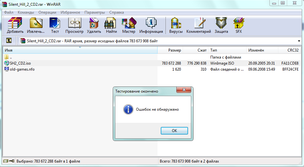Viewport: 304px width, 167px height.
Task: Open the Операции menu
Action: (47, 12)
